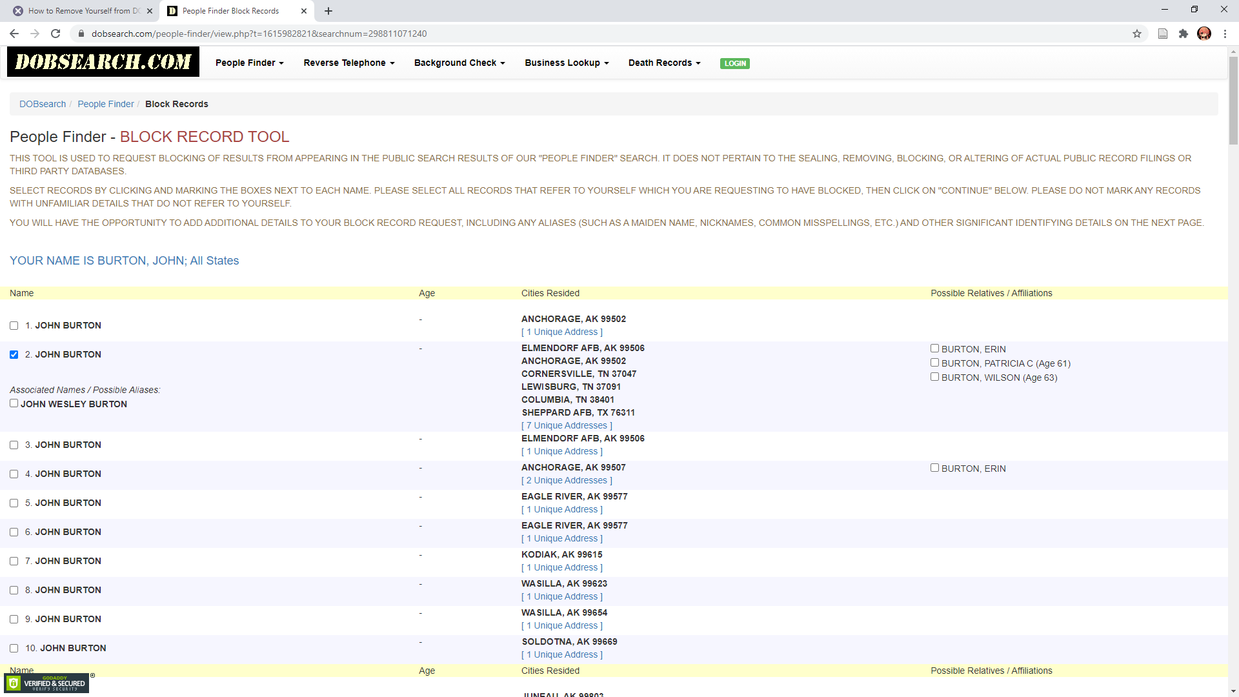Check relative Burton, Wilson box
This screenshot has height=697, width=1239.
[934, 377]
